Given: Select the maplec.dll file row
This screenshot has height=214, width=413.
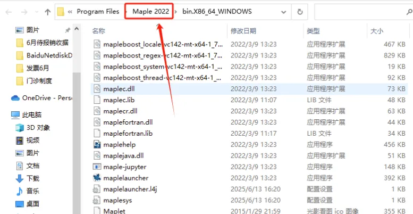Looking at the screenshot, I should (249, 89).
